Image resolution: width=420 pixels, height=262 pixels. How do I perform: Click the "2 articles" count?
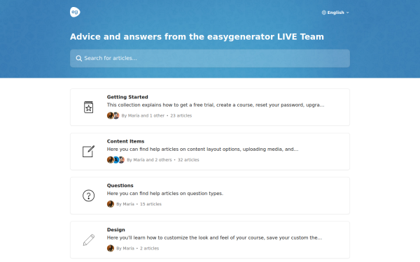point(150,248)
